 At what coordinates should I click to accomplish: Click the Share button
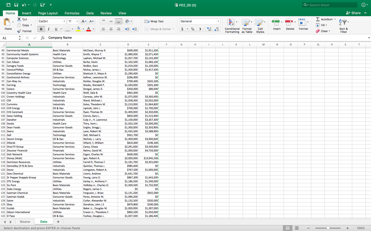353,13
